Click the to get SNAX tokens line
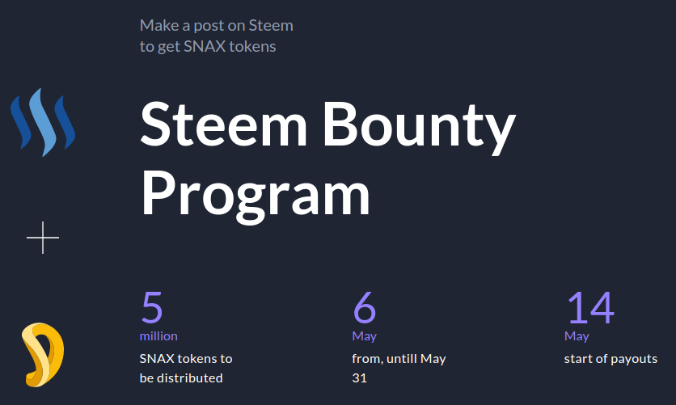This screenshot has height=405, width=676. pyautogui.click(x=208, y=47)
